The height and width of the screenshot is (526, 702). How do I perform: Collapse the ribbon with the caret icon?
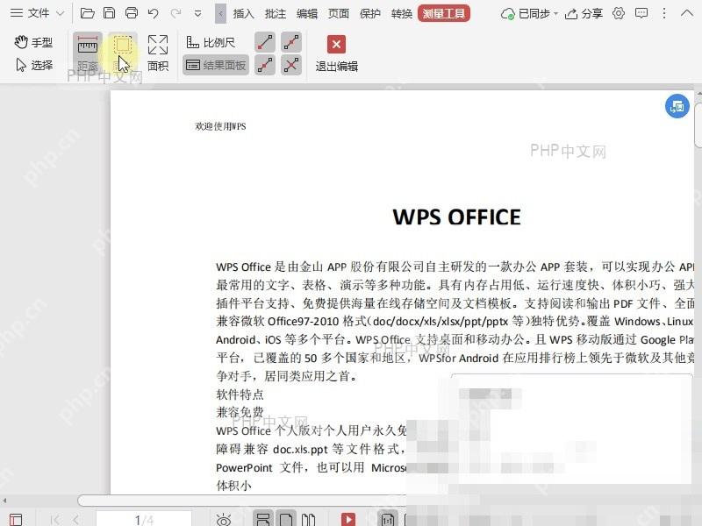(x=686, y=13)
